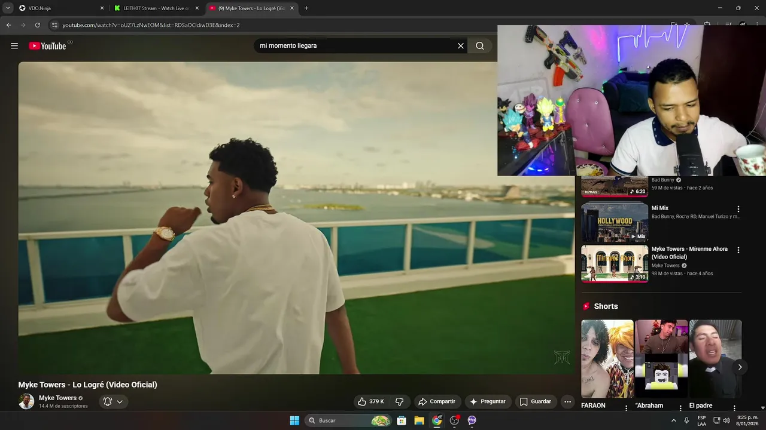Go to YouTube home via logo
This screenshot has width=766, height=430.
[47, 46]
